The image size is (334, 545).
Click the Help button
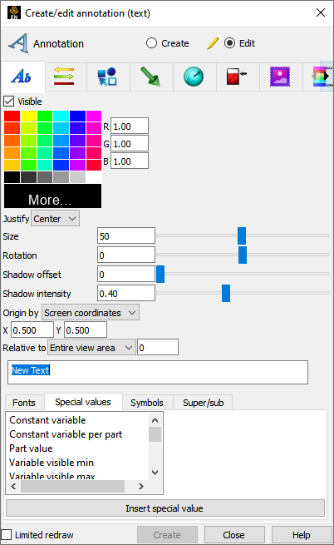[x=301, y=534]
